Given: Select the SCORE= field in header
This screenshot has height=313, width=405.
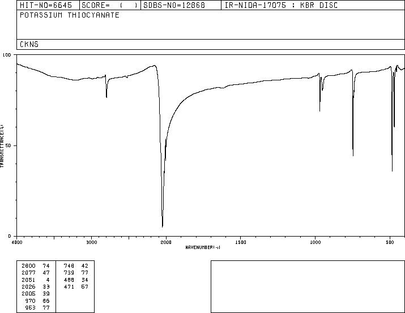Looking at the screenshot, I should tap(110, 6).
